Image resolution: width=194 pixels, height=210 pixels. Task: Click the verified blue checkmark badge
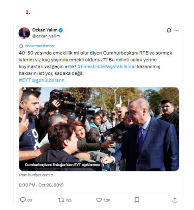tap(61, 30)
